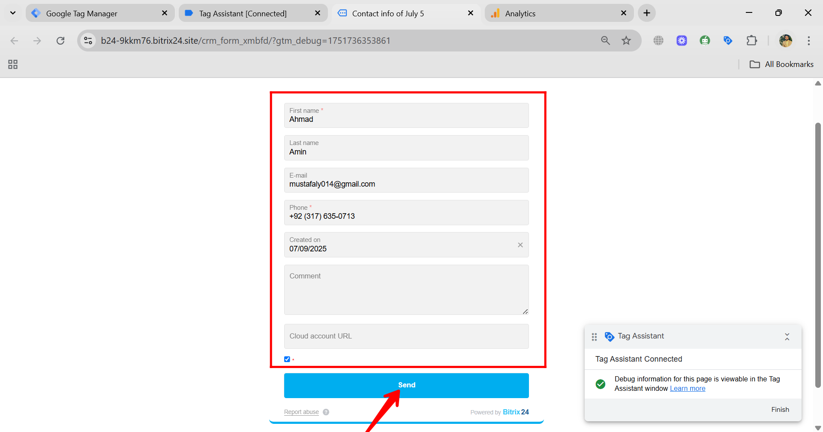The image size is (823, 432).
Task: Open the apps grid icon in bookmarks bar
Action: (13, 64)
